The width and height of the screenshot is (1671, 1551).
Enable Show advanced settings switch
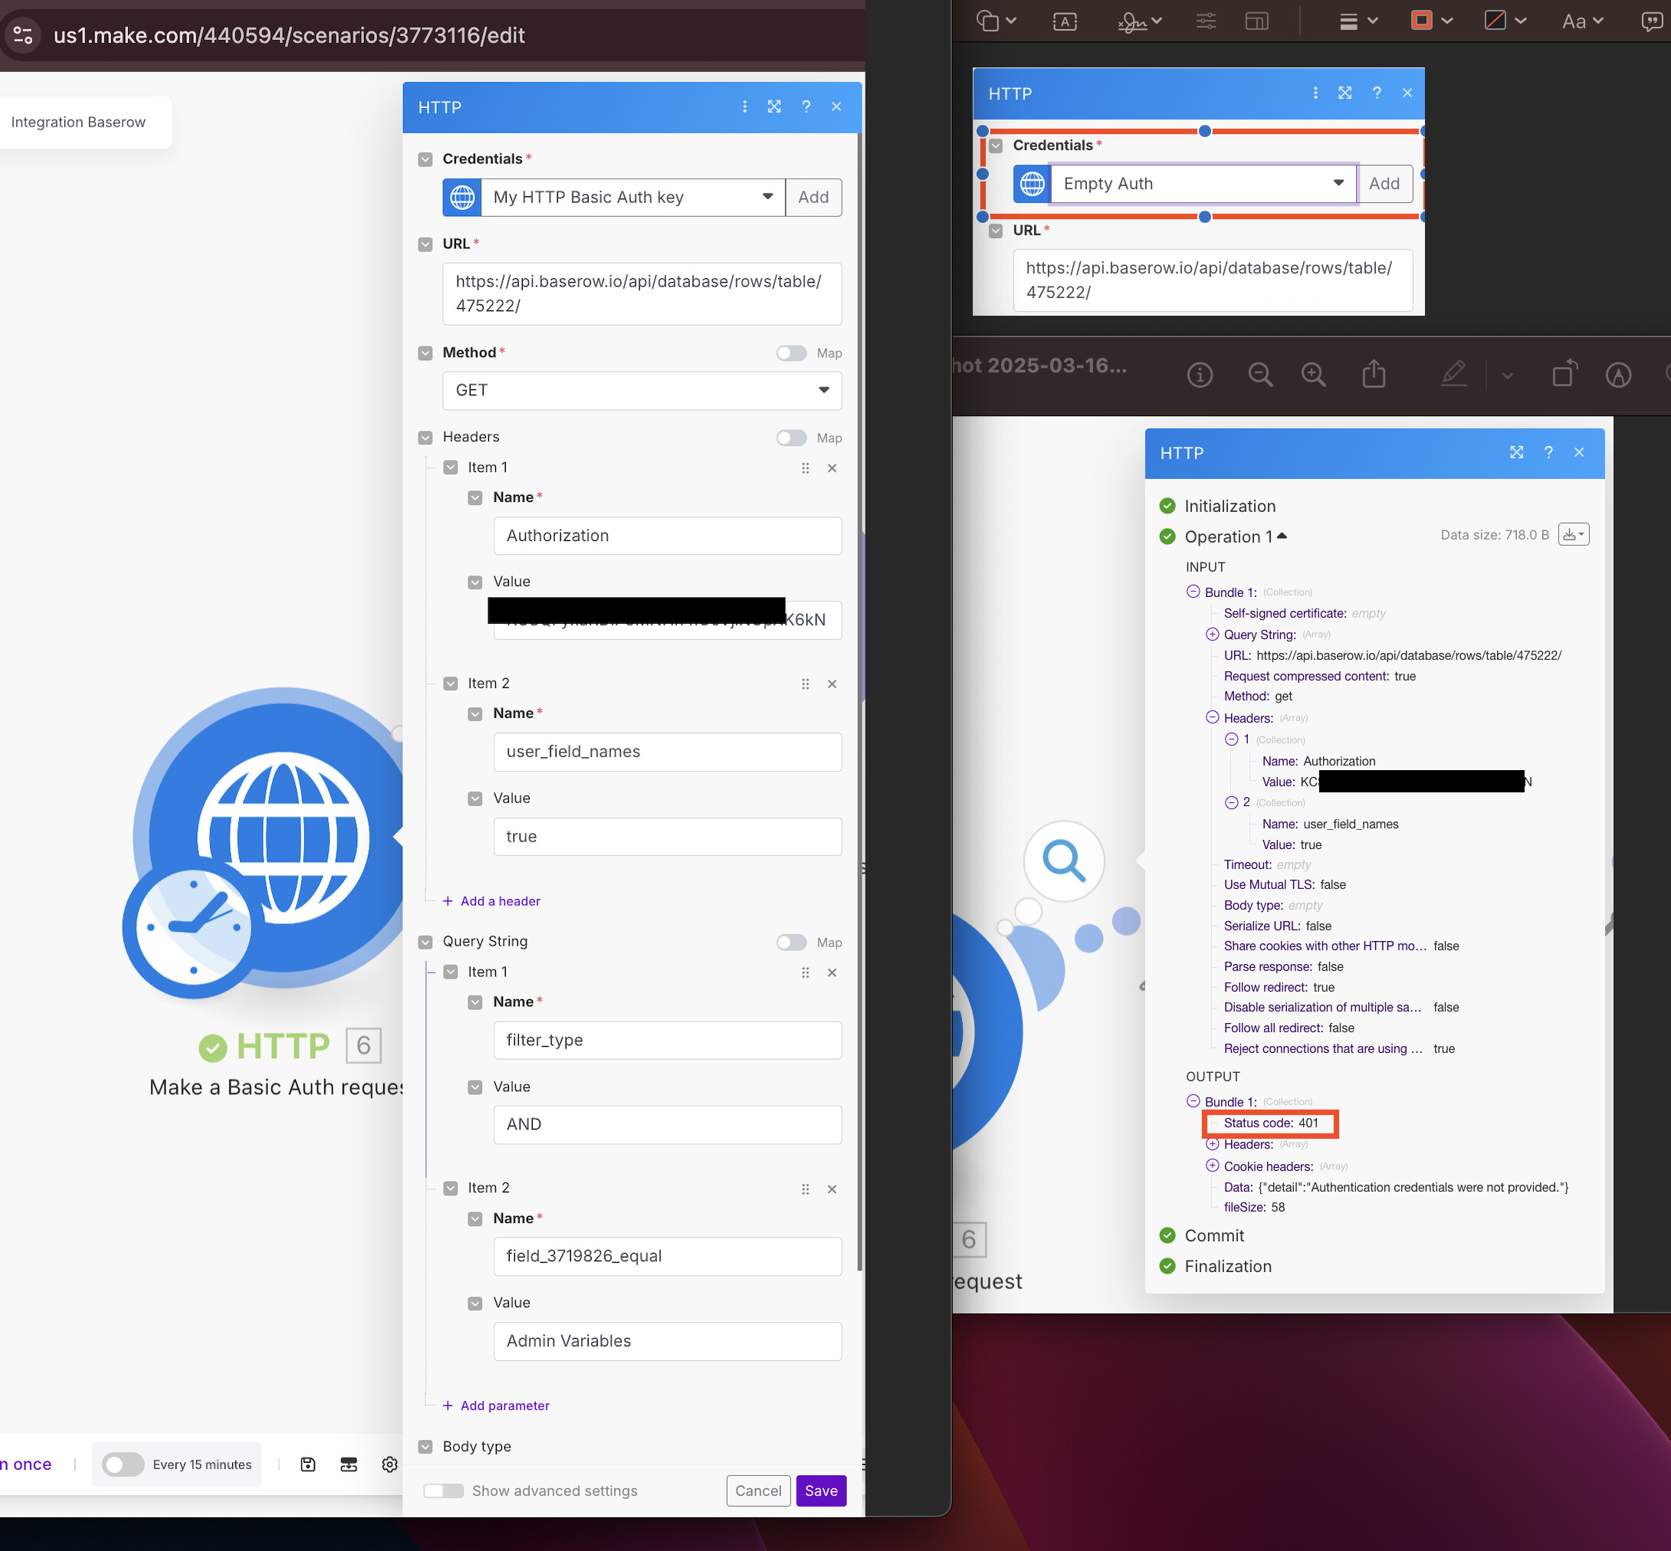[x=443, y=1490]
